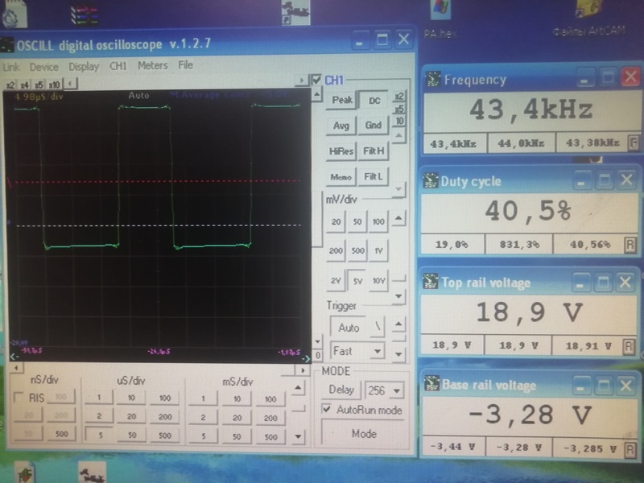Toggle the CH1 channel checkbox
The height and width of the screenshot is (483, 644).
click(x=317, y=80)
